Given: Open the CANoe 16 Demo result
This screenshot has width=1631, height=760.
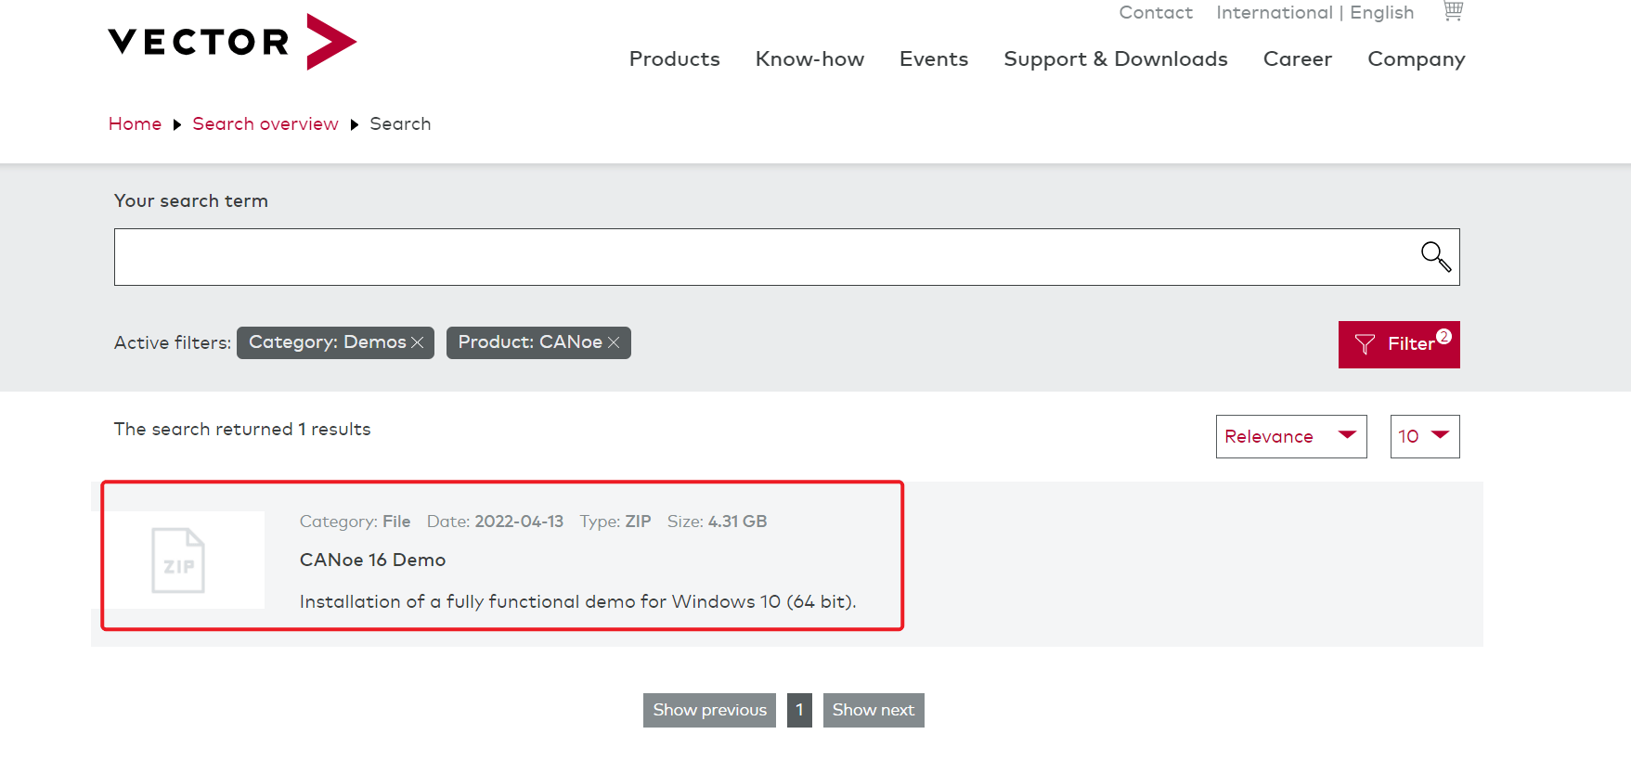Looking at the screenshot, I should 372,560.
